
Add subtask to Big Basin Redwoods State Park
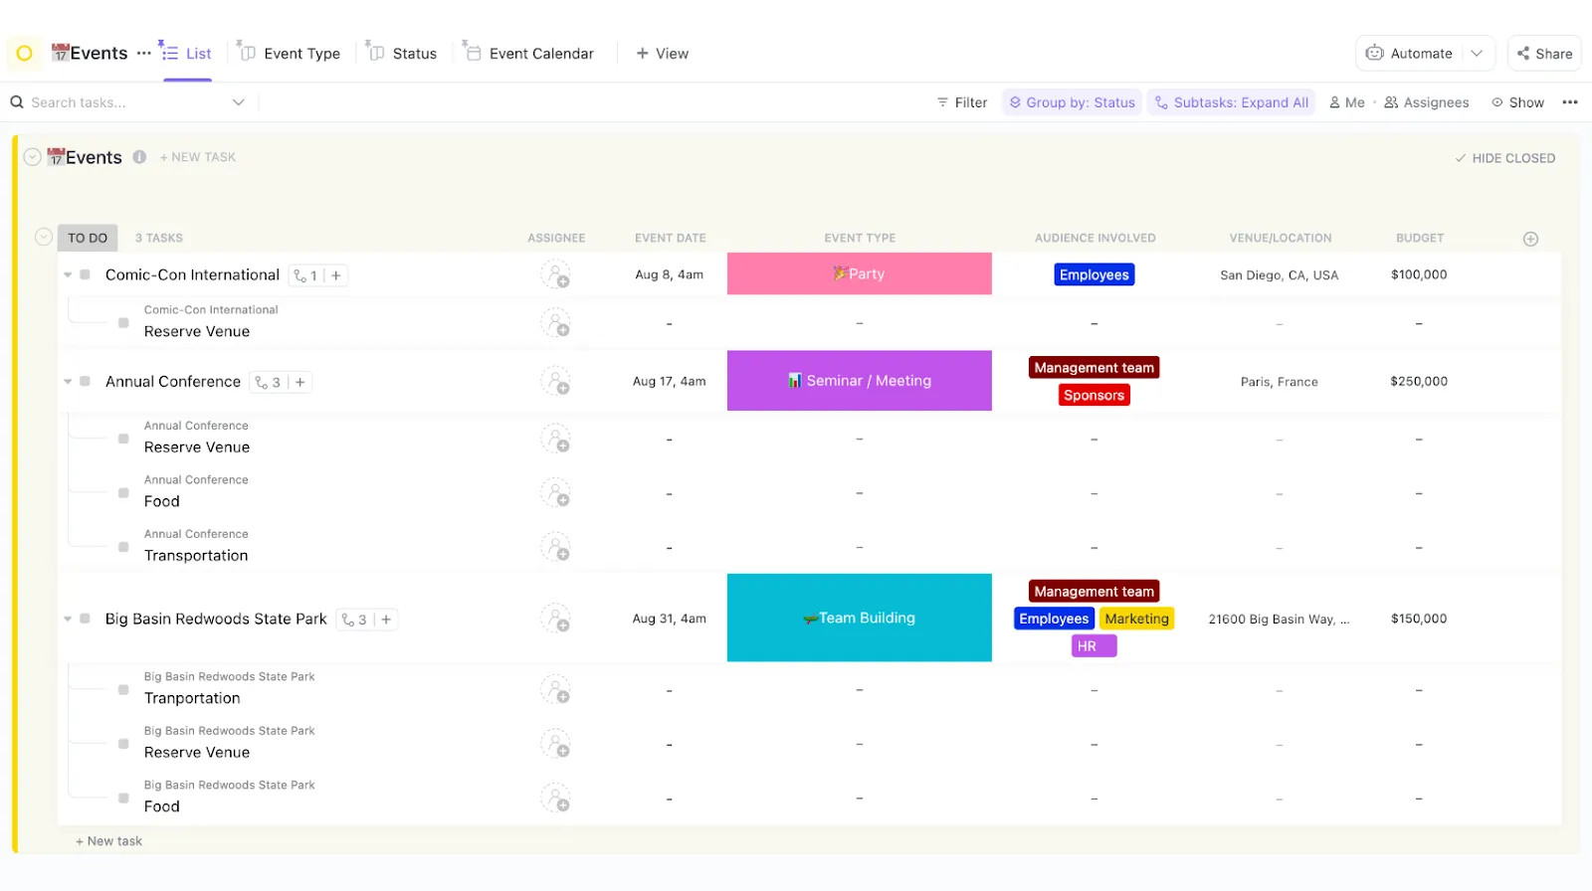pyautogui.click(x=386, y=620)
